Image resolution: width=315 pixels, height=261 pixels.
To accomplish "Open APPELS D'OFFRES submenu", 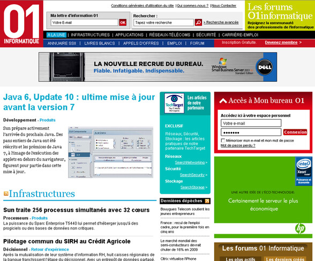I will pos(141,43).
